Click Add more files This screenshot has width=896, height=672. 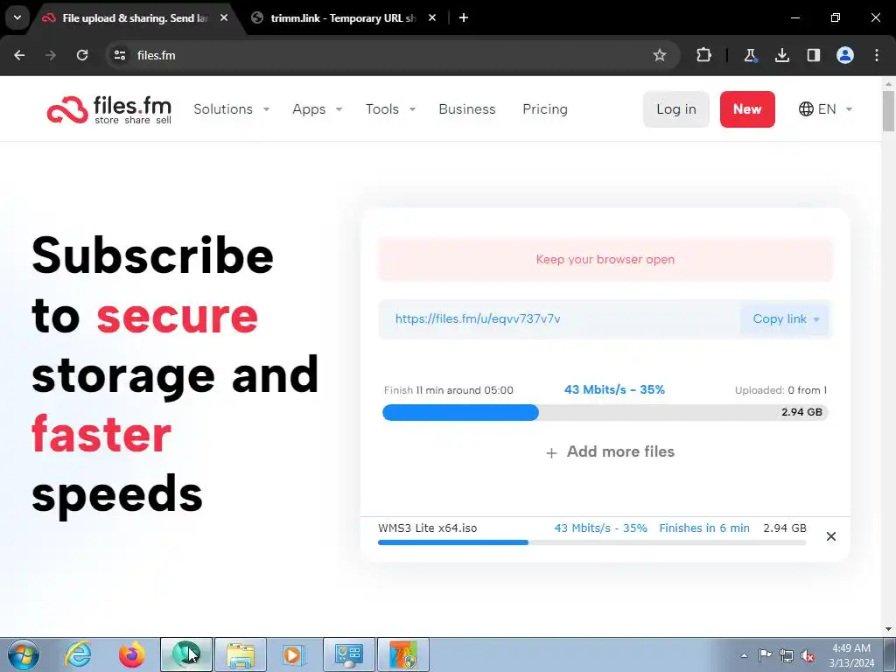(x=620, y=451)
